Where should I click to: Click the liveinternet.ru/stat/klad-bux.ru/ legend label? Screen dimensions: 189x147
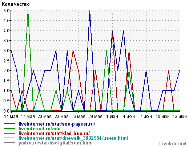(x=54, y=133)
